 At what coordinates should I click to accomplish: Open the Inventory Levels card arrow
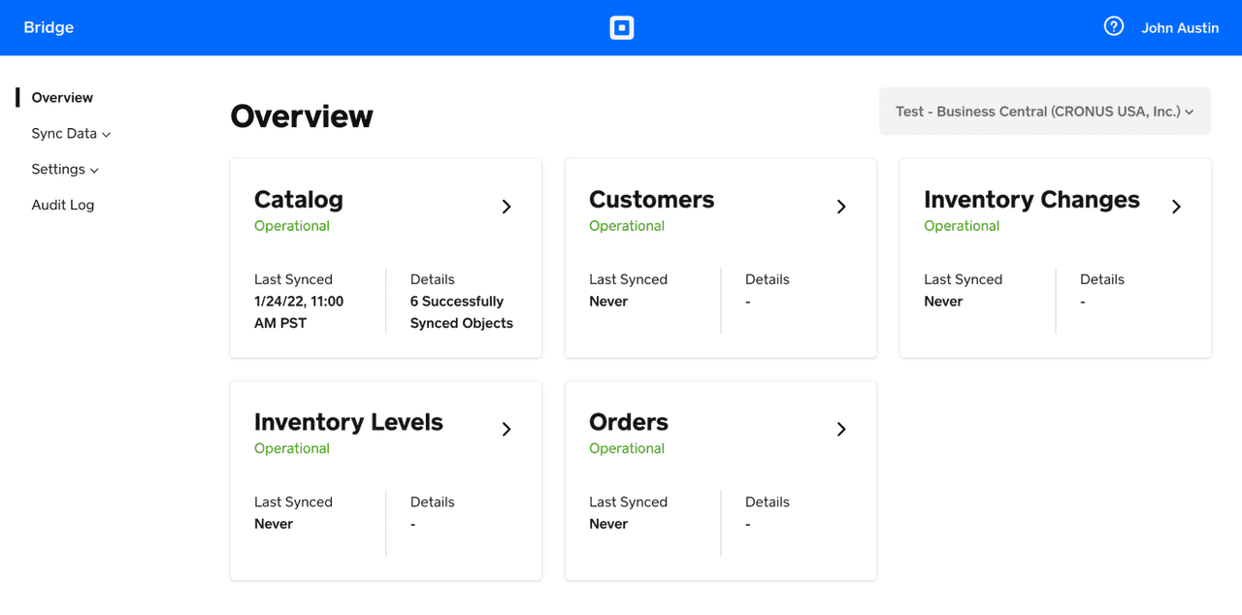tap(506, 429)
